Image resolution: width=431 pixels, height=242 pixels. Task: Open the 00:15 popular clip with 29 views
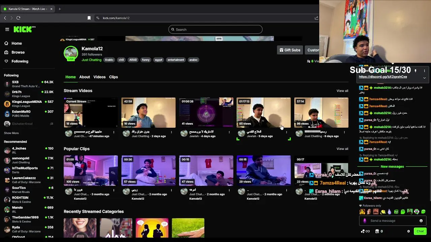coord(264,170)
